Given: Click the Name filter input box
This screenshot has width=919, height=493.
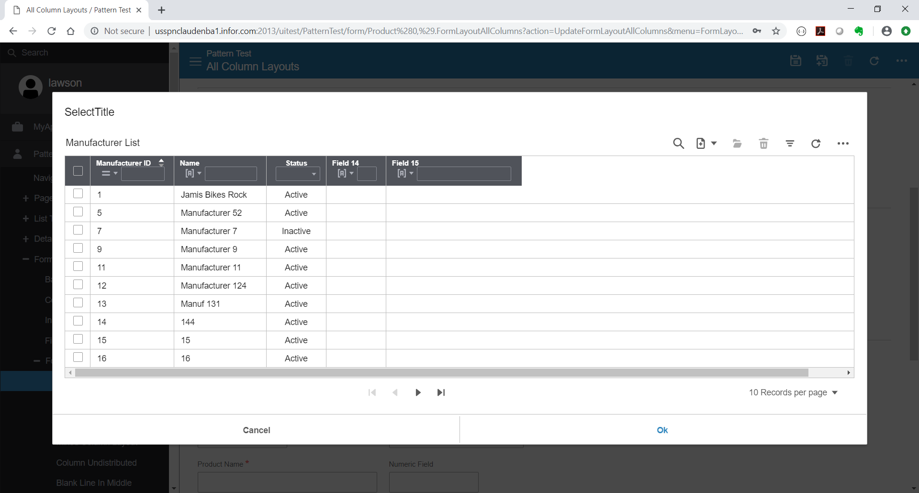Looking at the screenshot, I should (x=231, y=174).
